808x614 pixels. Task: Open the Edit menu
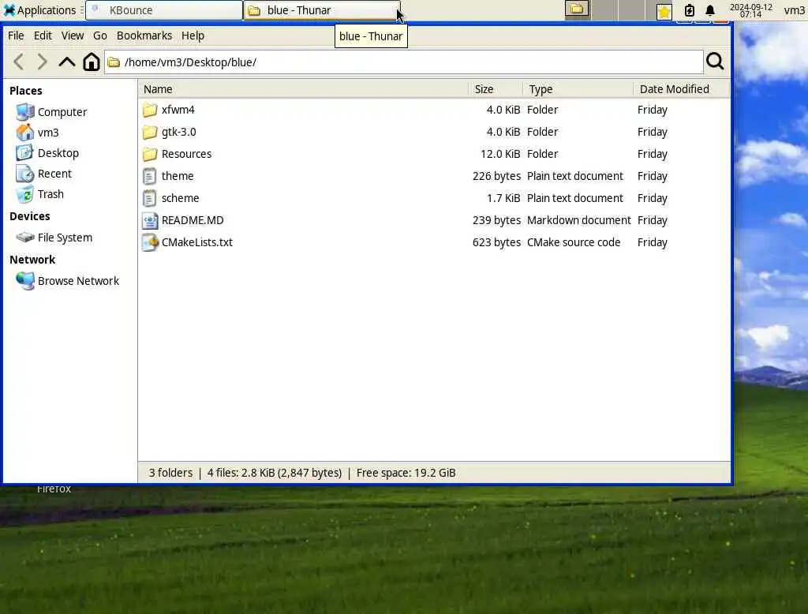click(x=43, y=36)
